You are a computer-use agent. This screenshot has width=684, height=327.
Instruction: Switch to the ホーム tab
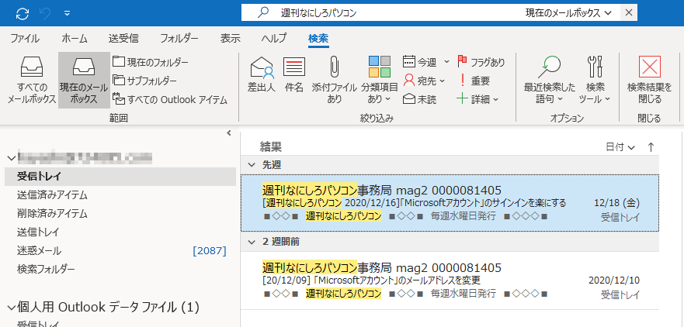[x=75, y=38]
